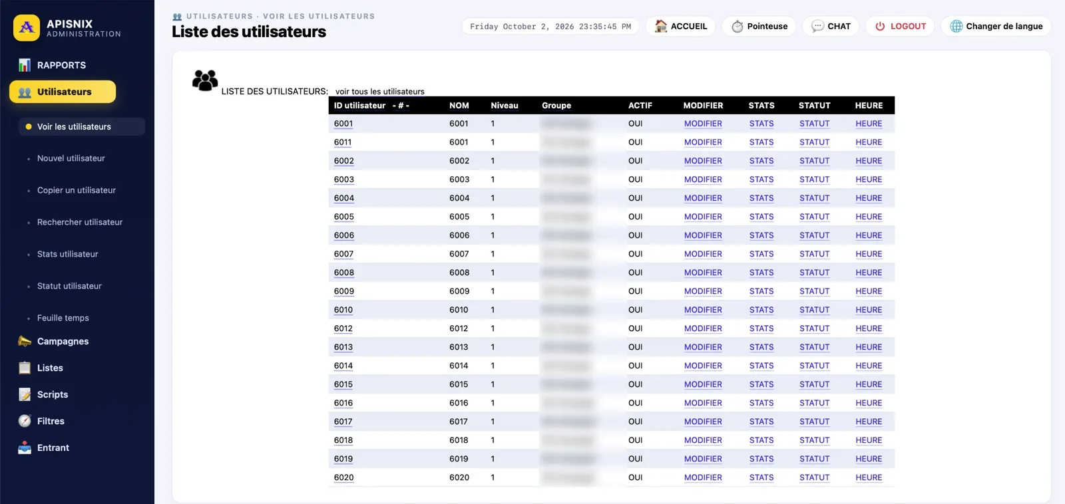This screenshot has width=1065, height=504.
Task: Click the Changer de langue button
Action: 996,26
